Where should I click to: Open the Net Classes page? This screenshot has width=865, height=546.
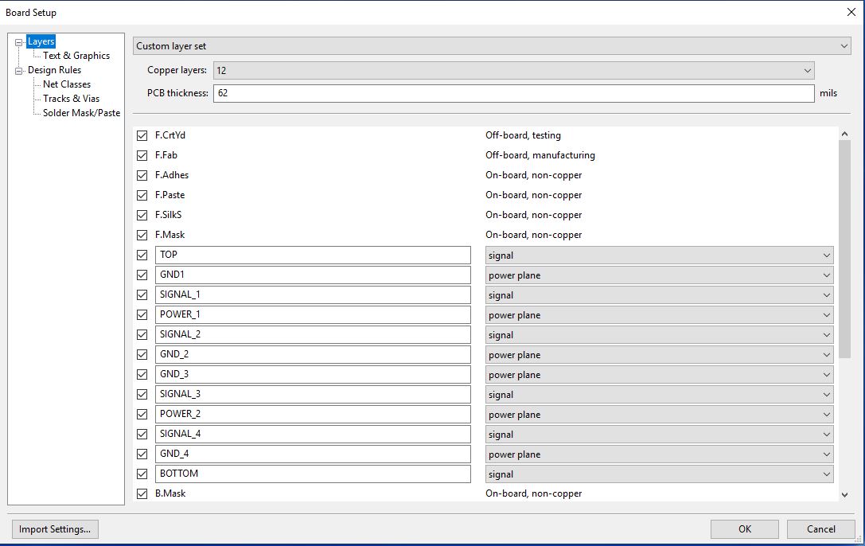click(x=67, y=84)
